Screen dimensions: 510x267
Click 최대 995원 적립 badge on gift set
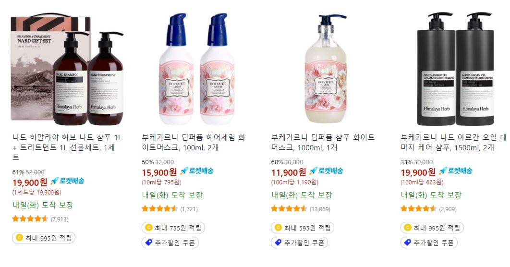44,238
